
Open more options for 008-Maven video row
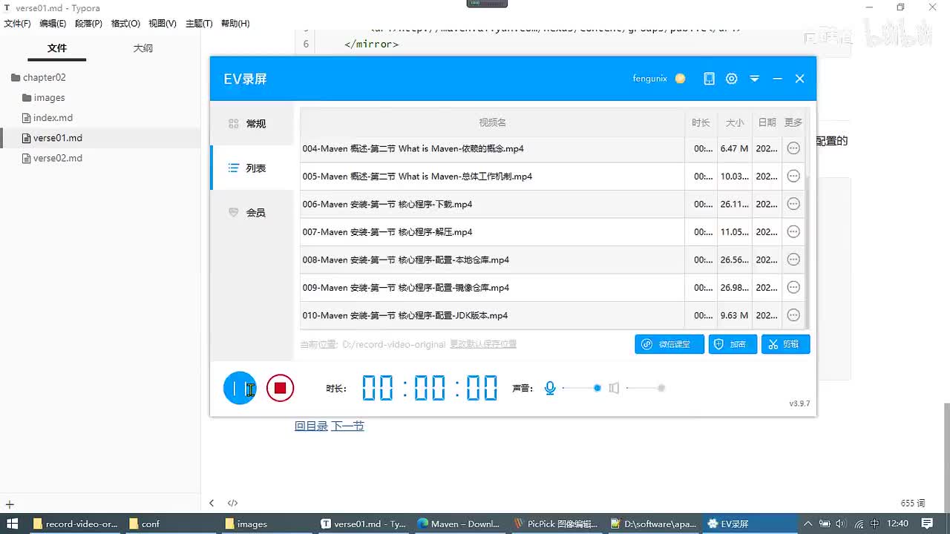(x=793, y=260)
